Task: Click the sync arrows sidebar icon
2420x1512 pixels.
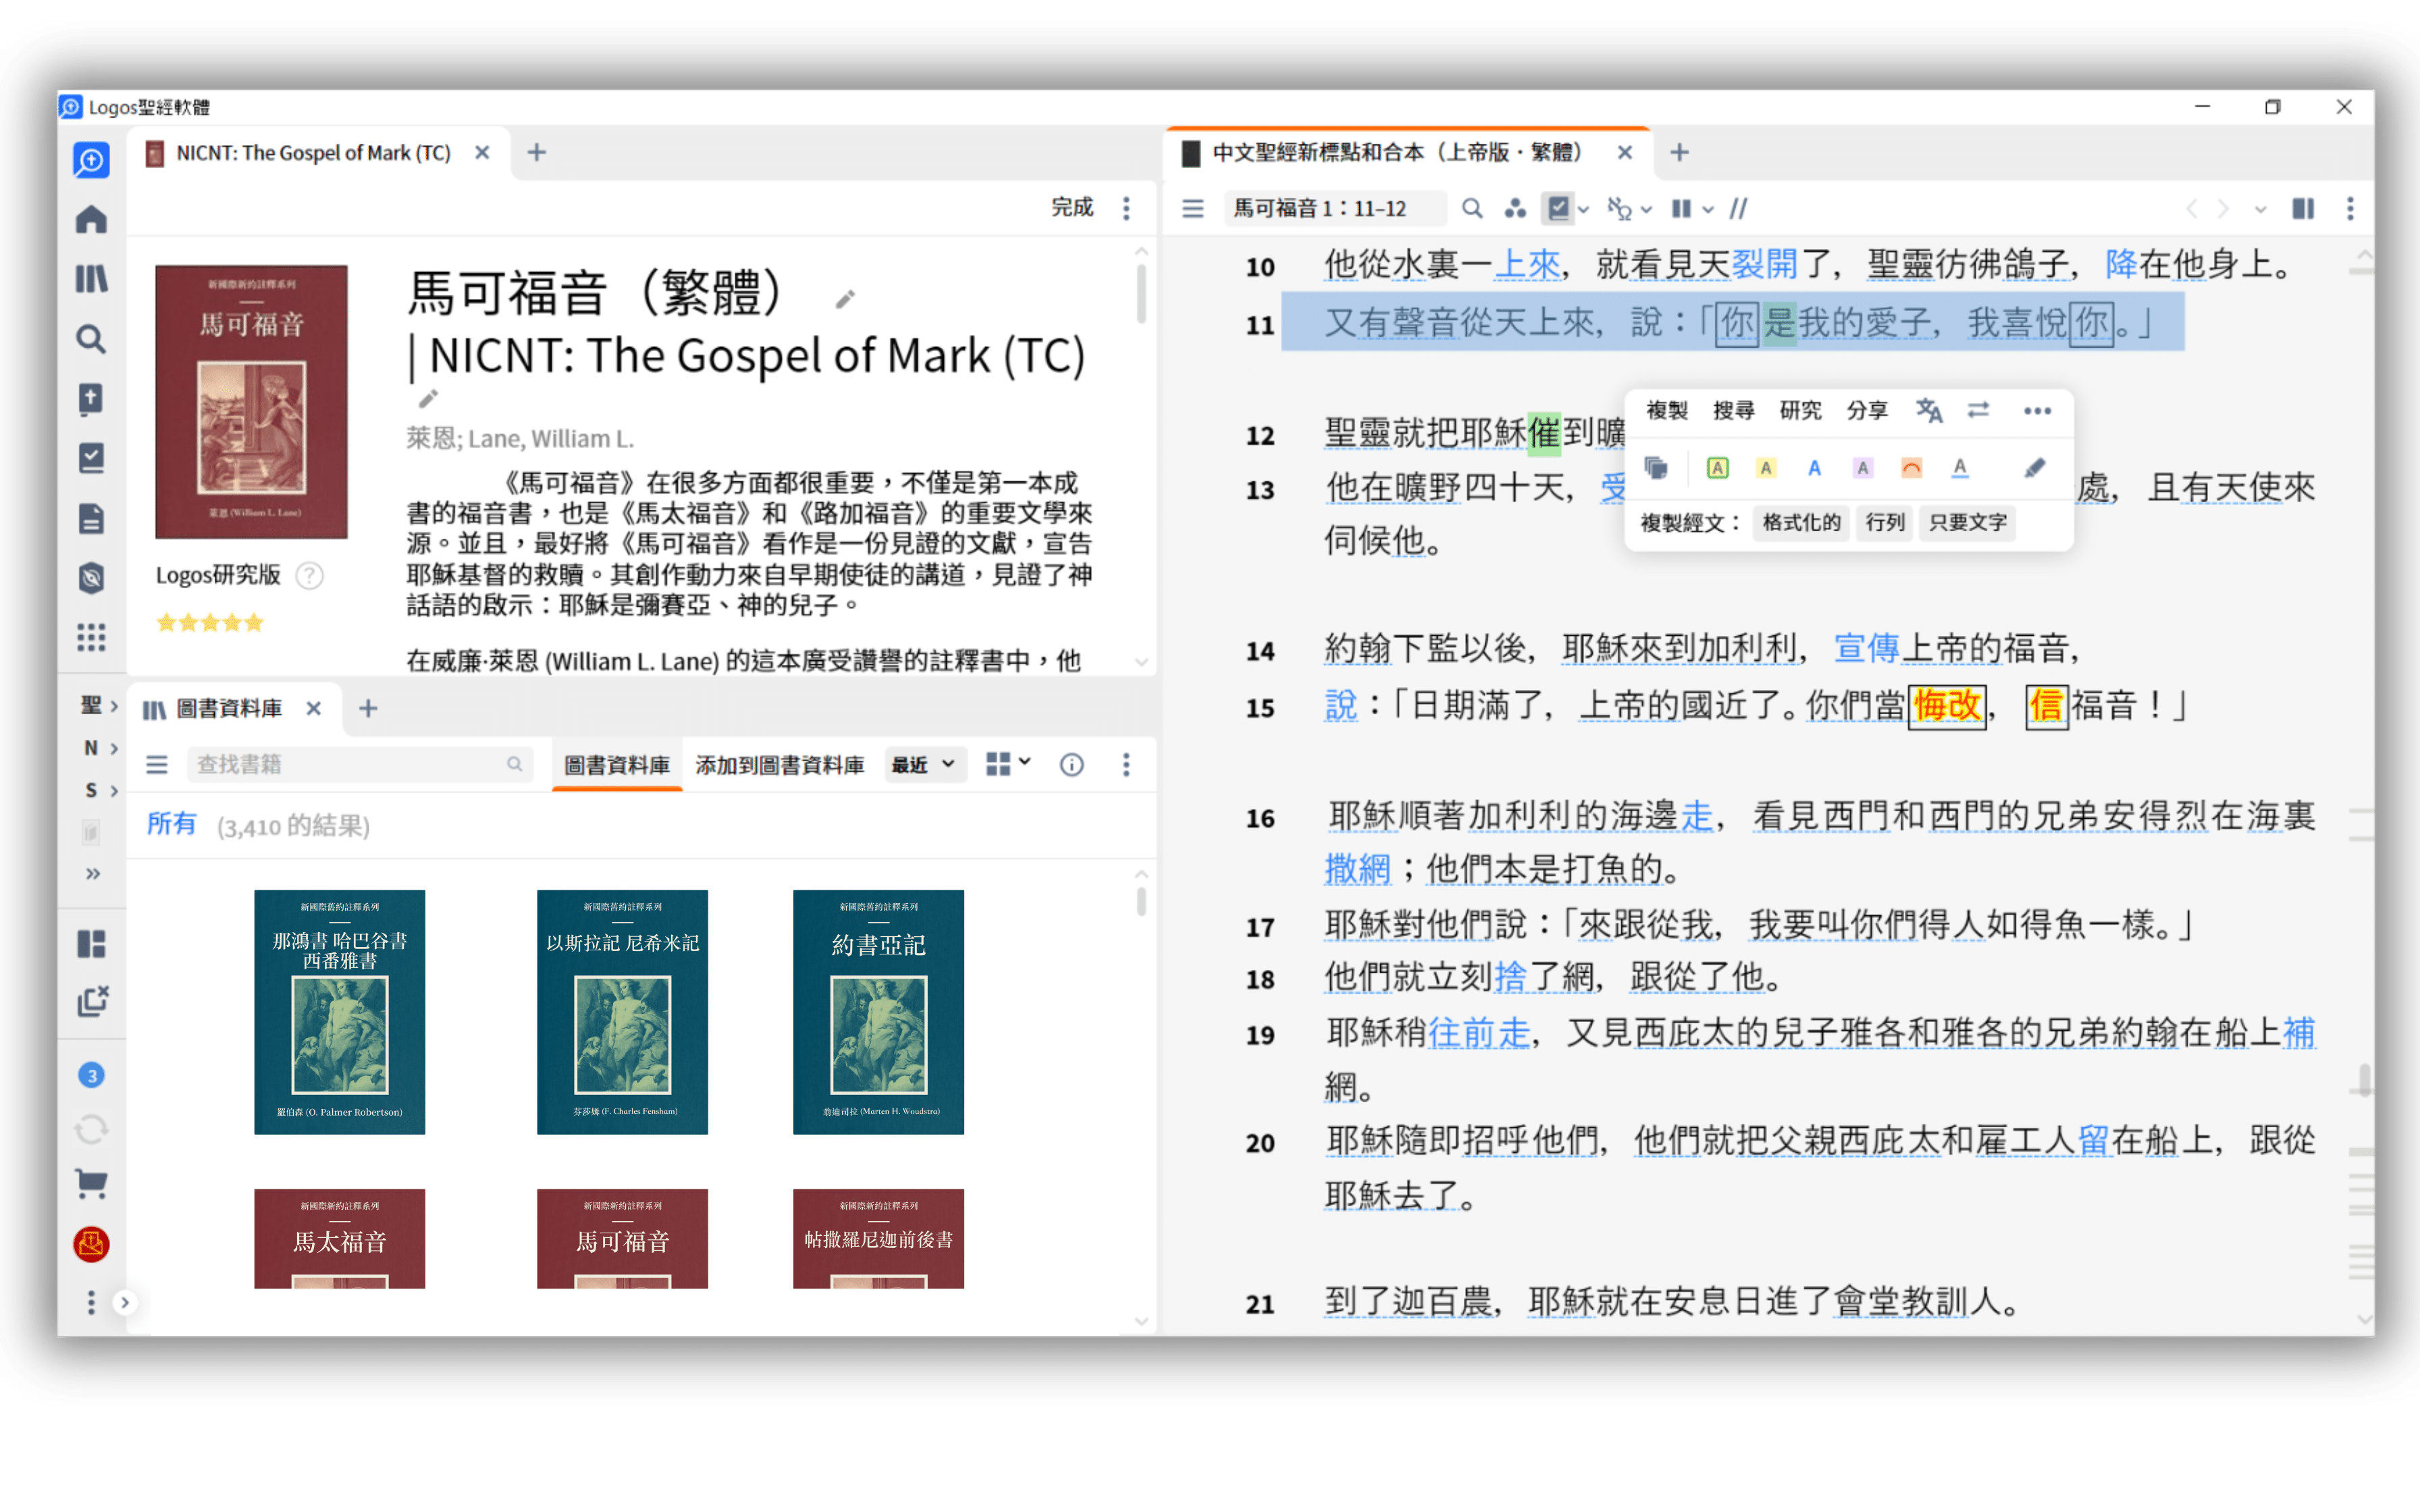Action: tap(91, 1130)
